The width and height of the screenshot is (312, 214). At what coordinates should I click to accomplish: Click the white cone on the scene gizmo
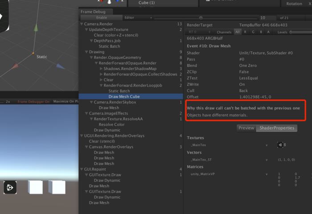pos(110,2)
